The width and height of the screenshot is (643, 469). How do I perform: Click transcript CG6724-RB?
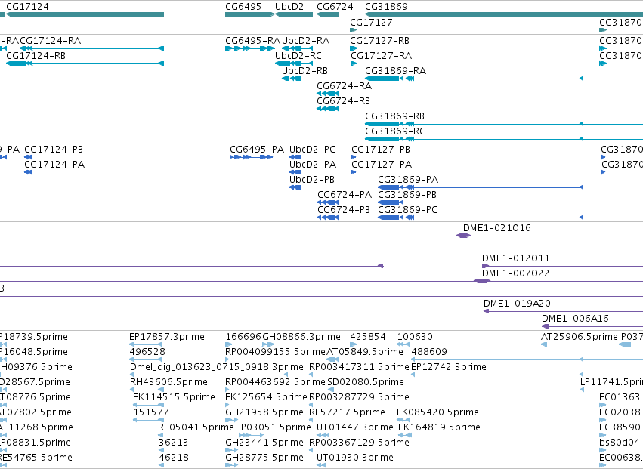pos(343,101)
